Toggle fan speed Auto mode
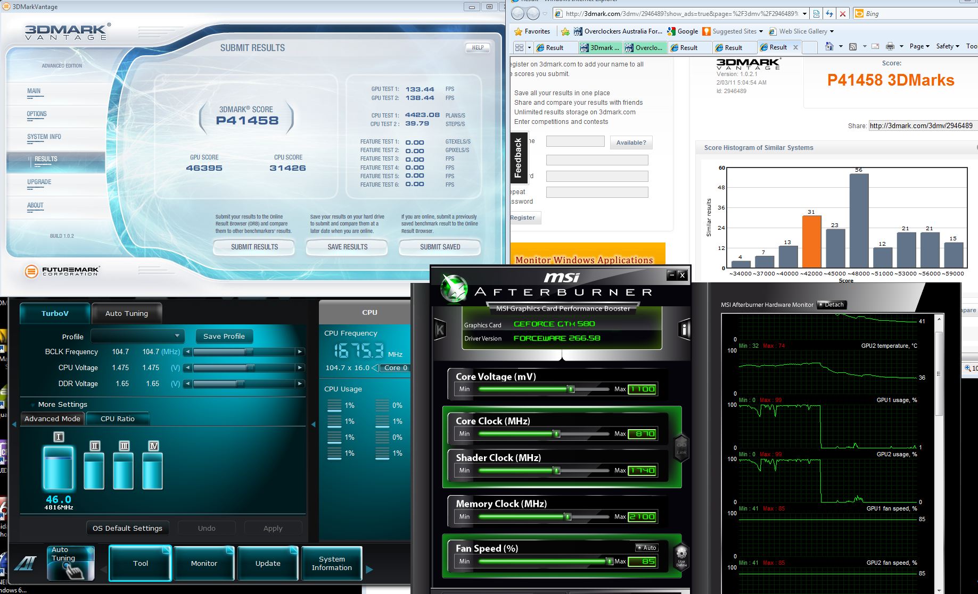The width and height of the screenshot is (978, 594). point(647,548)
